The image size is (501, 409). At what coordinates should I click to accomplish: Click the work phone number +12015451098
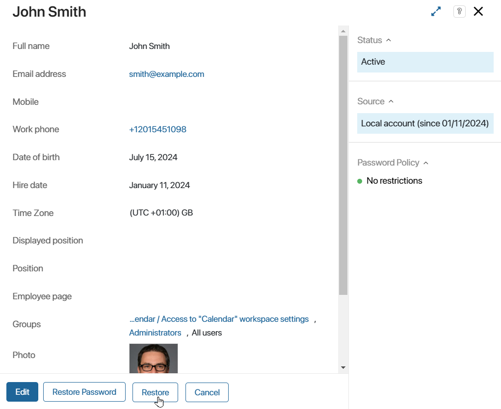pos(158,129)
